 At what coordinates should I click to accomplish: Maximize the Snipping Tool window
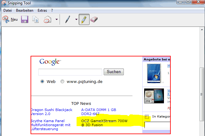coord(188,2)
